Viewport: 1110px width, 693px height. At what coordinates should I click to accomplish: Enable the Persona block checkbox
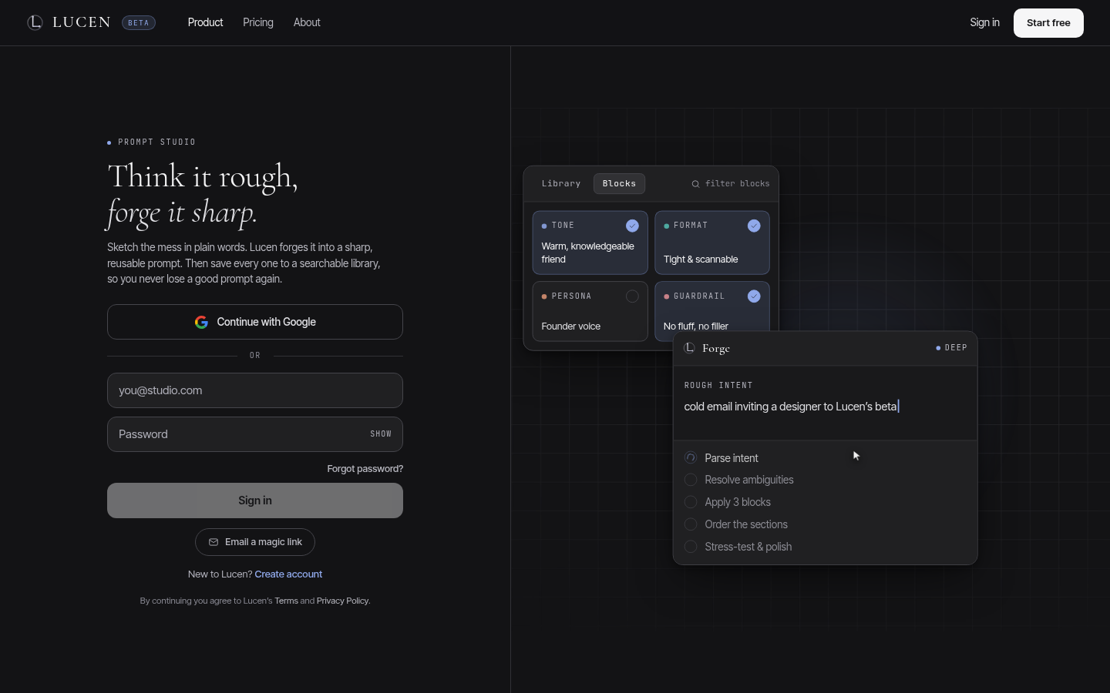(632, 296)
